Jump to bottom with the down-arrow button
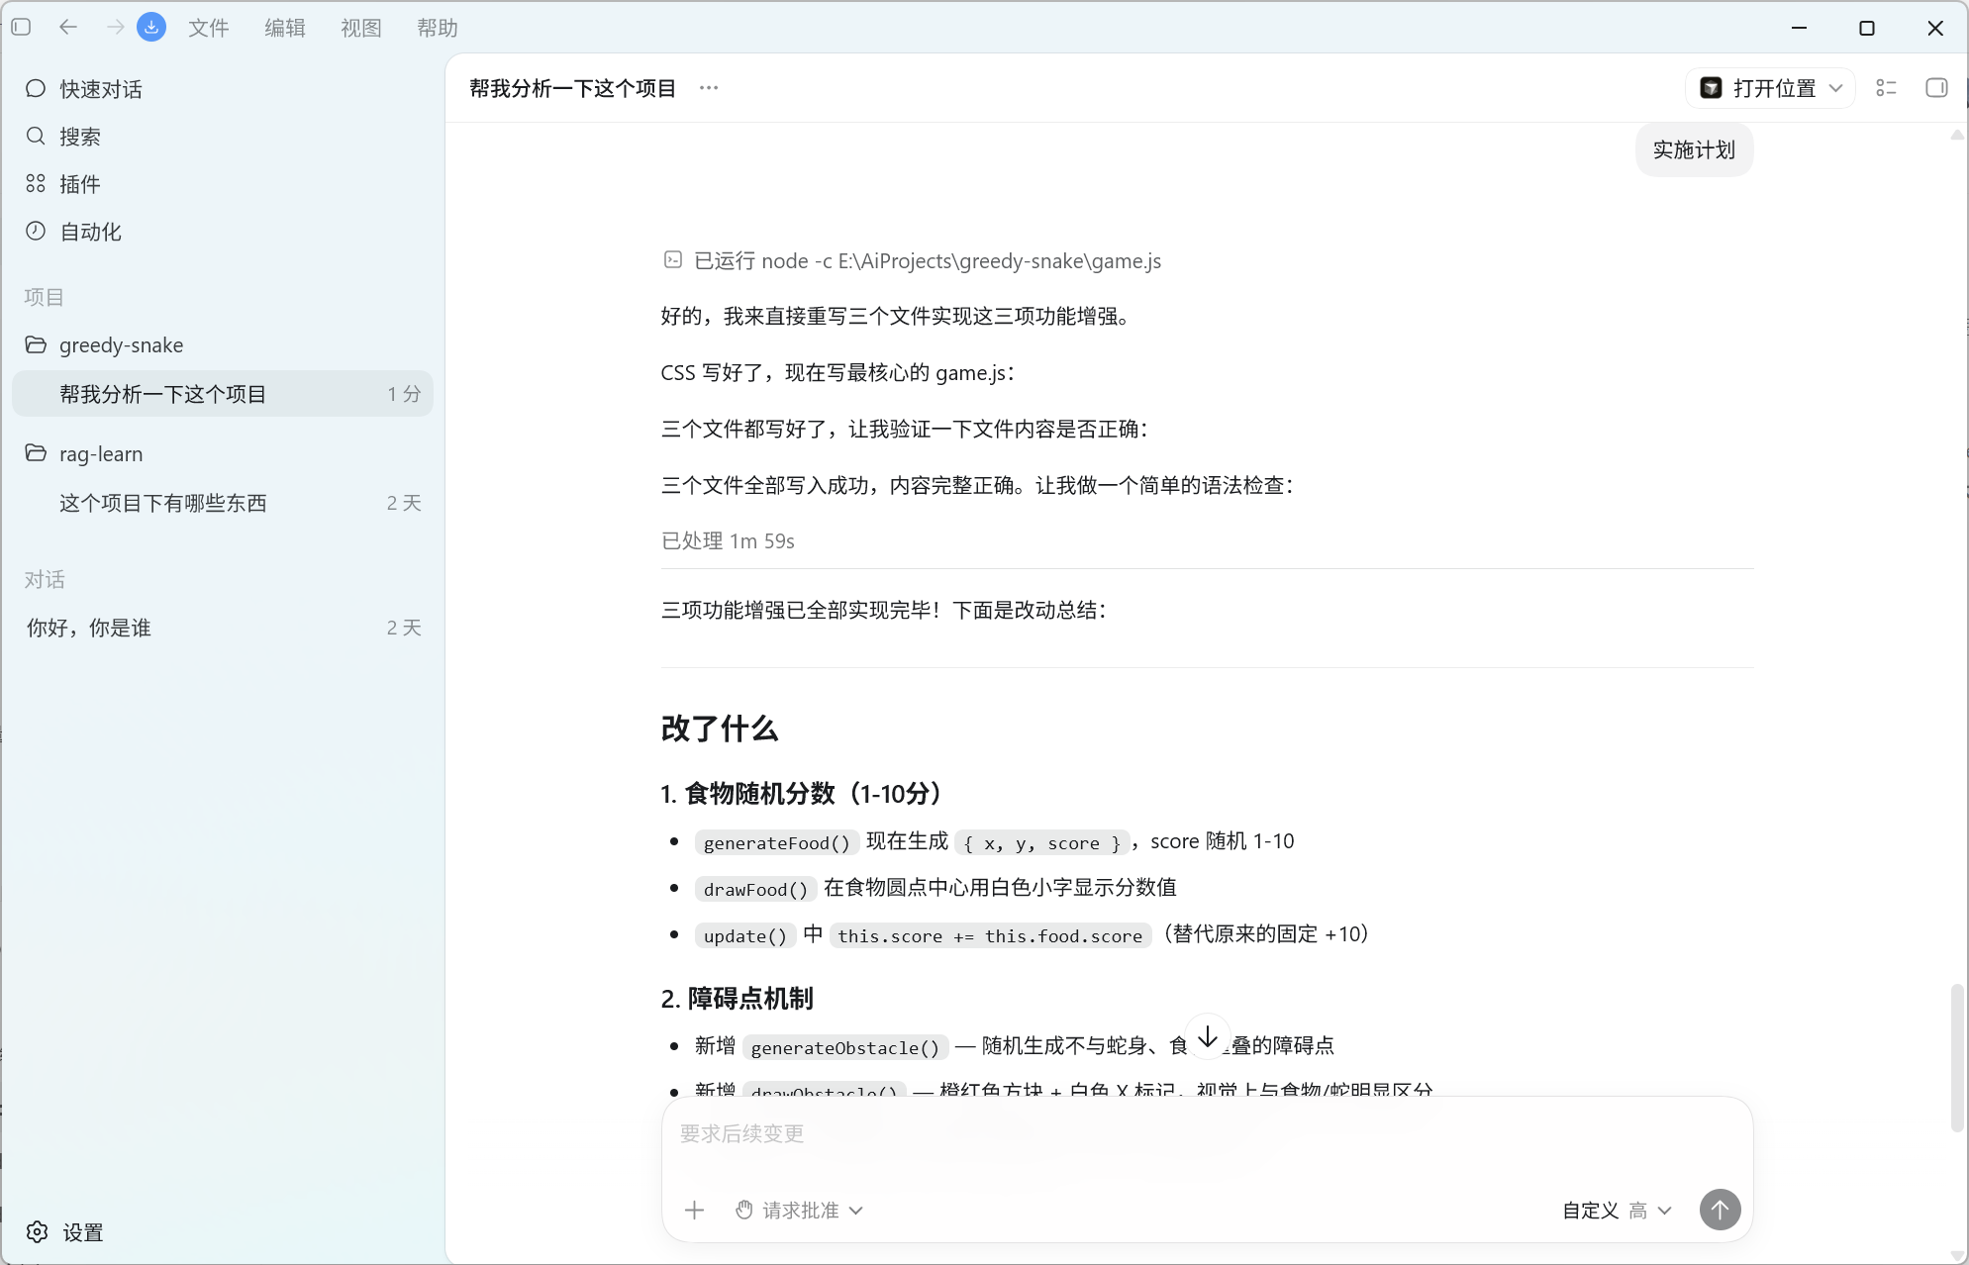Screen dimensions: 1969x1265 (1208, 1037)
